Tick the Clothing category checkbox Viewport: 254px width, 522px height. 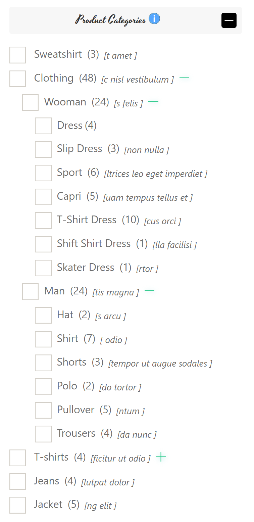coord(18,79)
